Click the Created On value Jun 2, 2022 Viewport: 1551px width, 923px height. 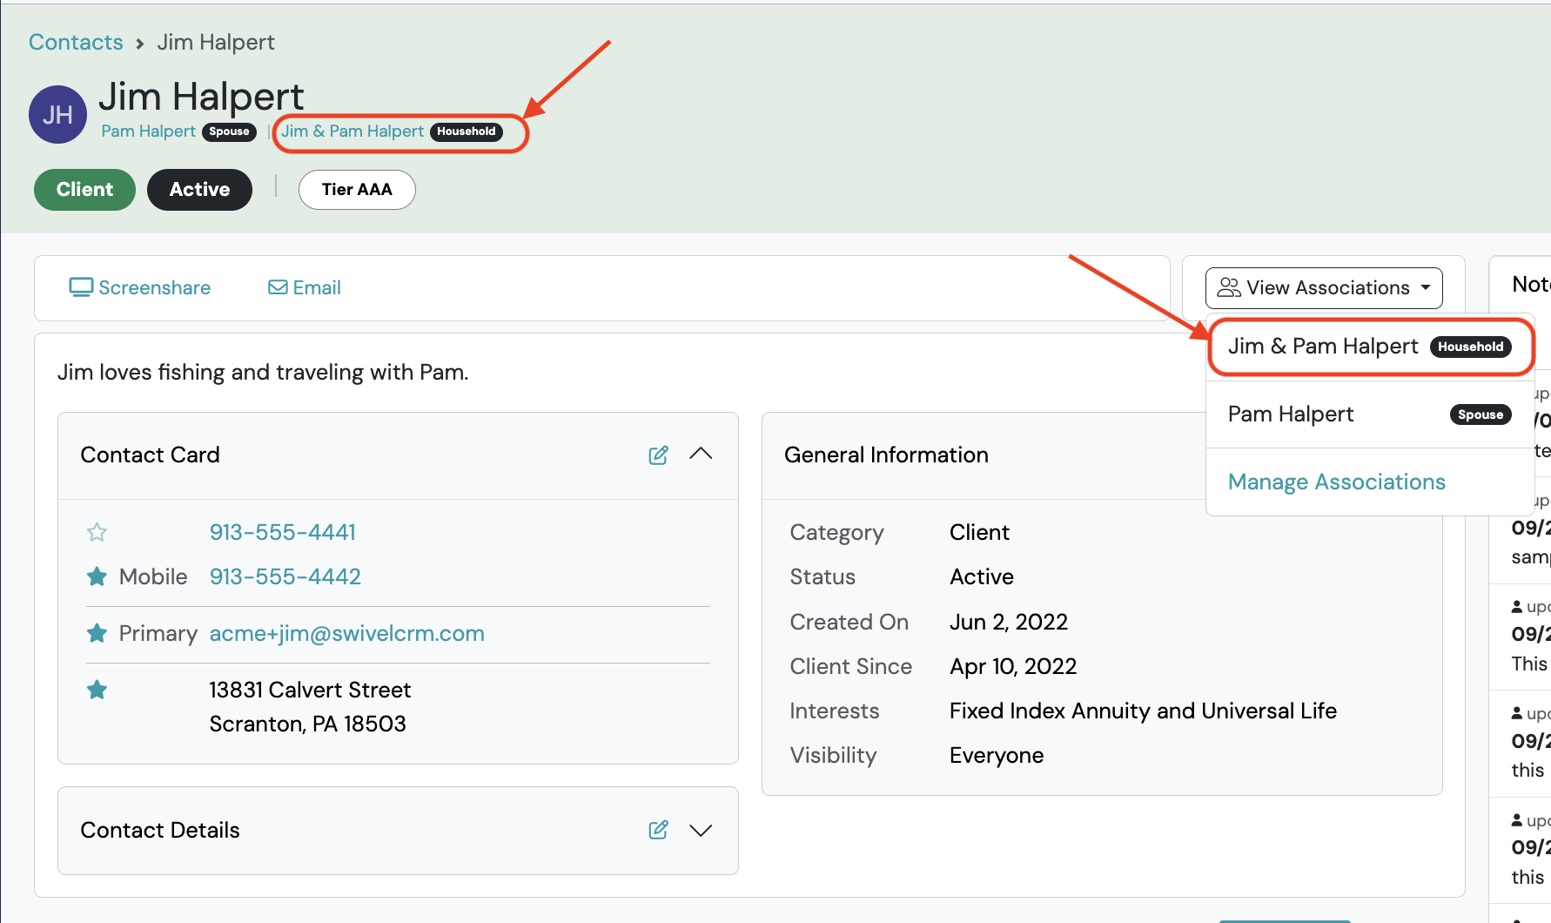click(1008, 622)
